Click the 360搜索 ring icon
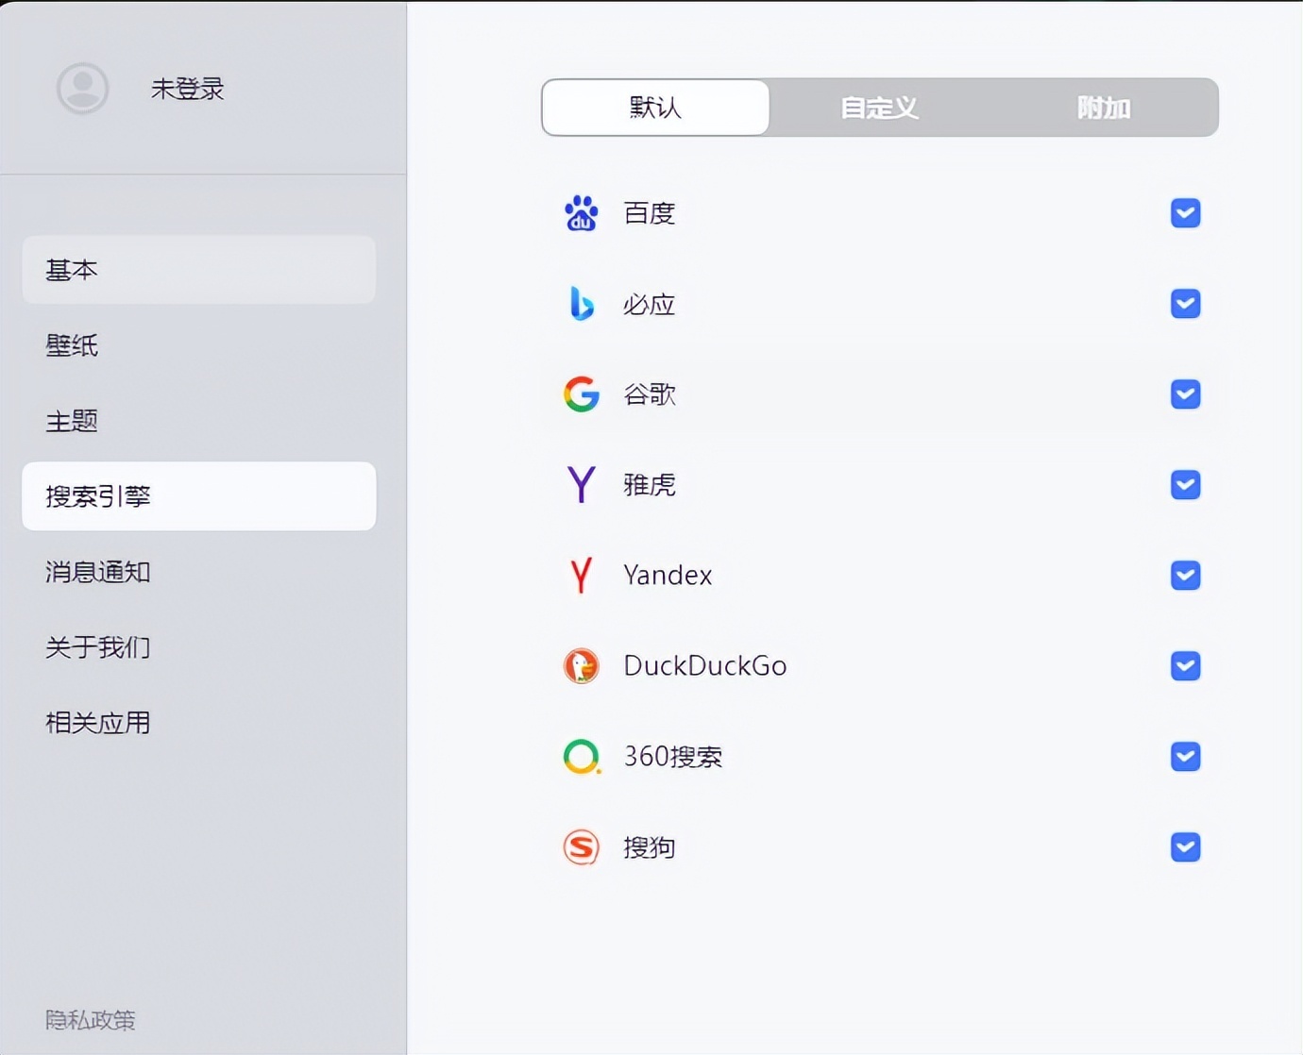Screen dimensions: 1303x1055 [582, 756]
